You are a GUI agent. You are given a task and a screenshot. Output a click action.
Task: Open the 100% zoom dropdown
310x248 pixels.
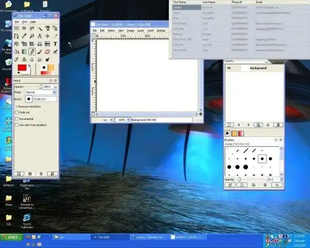tap(122, 120)
